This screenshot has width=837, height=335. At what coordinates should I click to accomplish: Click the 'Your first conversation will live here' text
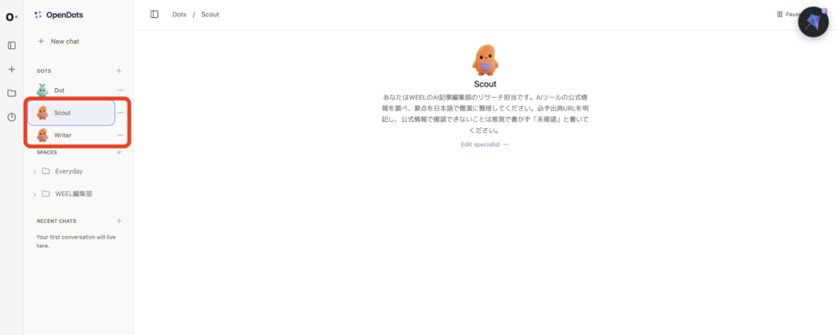(76, 241)
